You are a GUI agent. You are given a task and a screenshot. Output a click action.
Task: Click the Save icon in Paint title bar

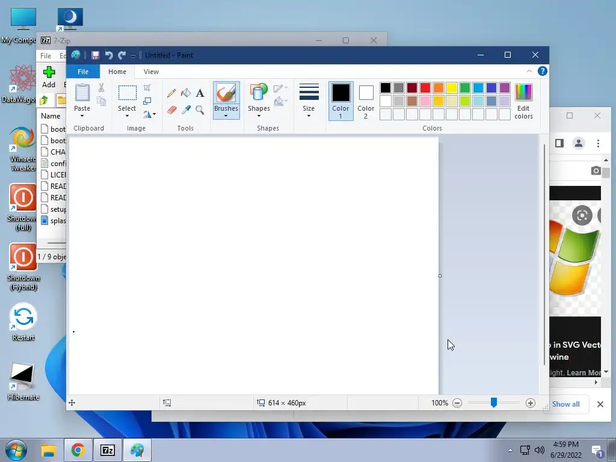click(96, 55)
